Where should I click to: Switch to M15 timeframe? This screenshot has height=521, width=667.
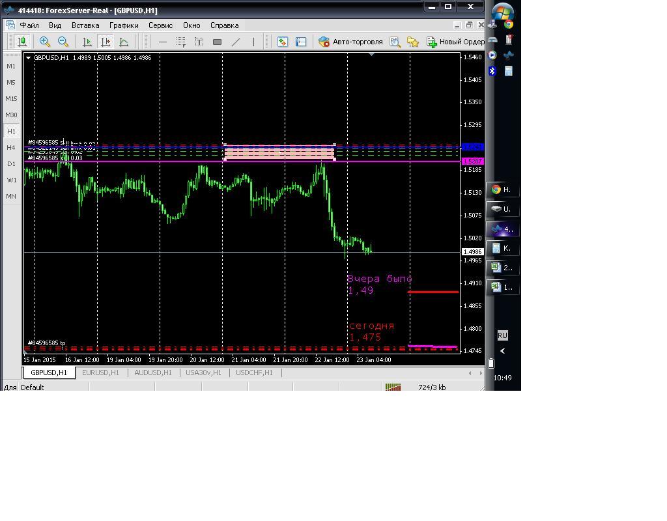(x=11, y=99)
